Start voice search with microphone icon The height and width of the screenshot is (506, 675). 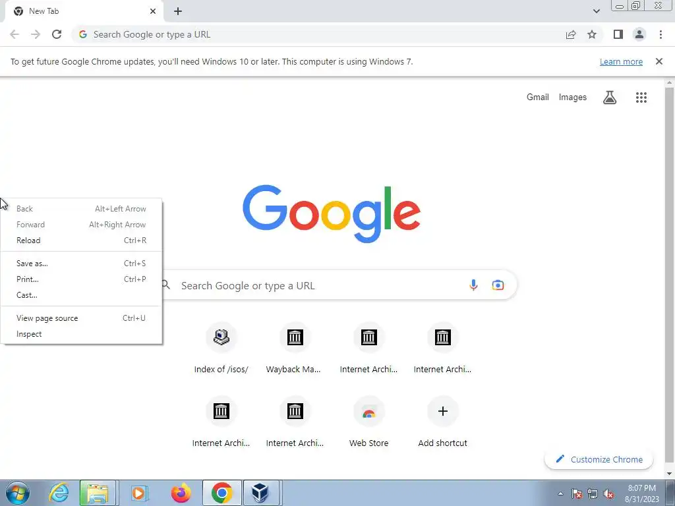(x=473, y=285)
